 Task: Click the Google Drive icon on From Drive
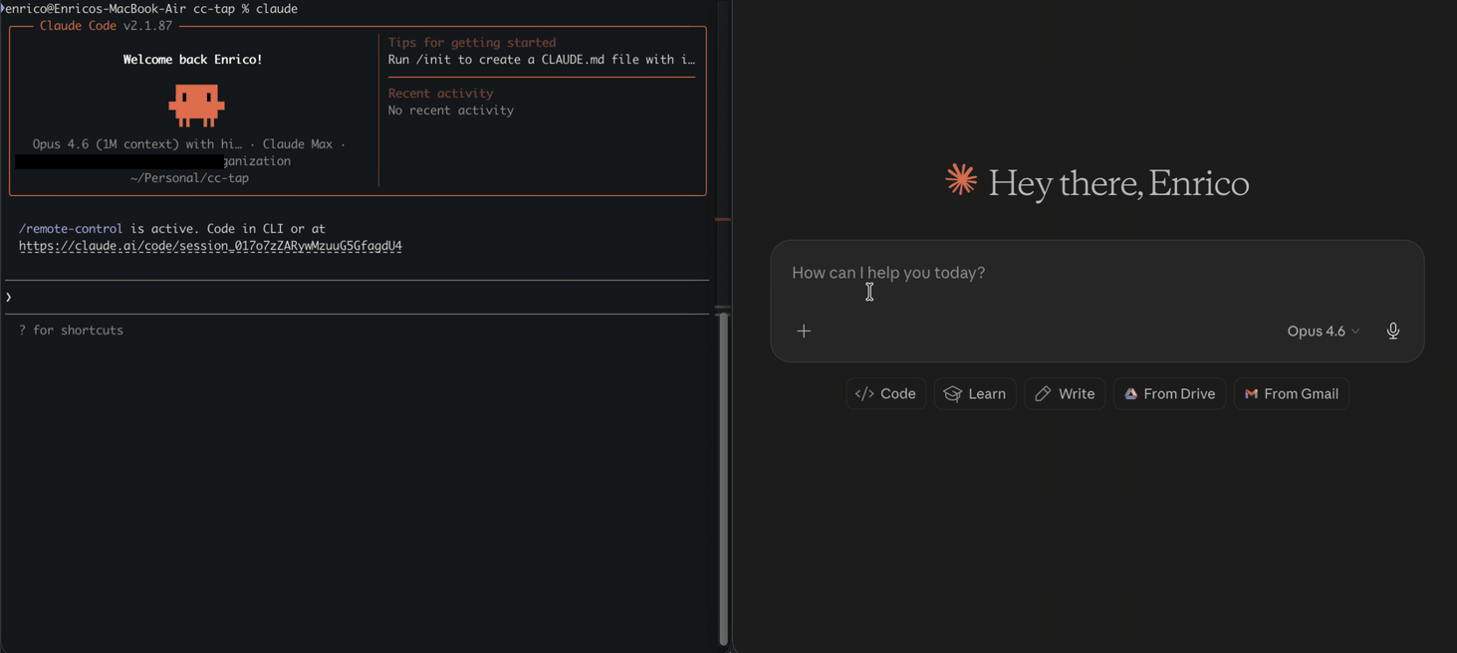(x=1130, y=393)
